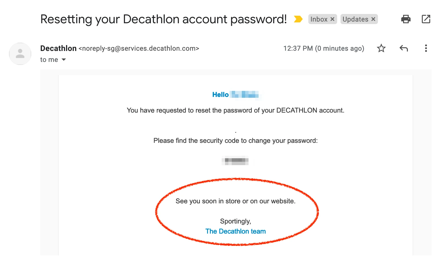The width and height of the screenshot is (440, 256).
Task: Expand the 'to me' recipient details
Action: [64, 60]
